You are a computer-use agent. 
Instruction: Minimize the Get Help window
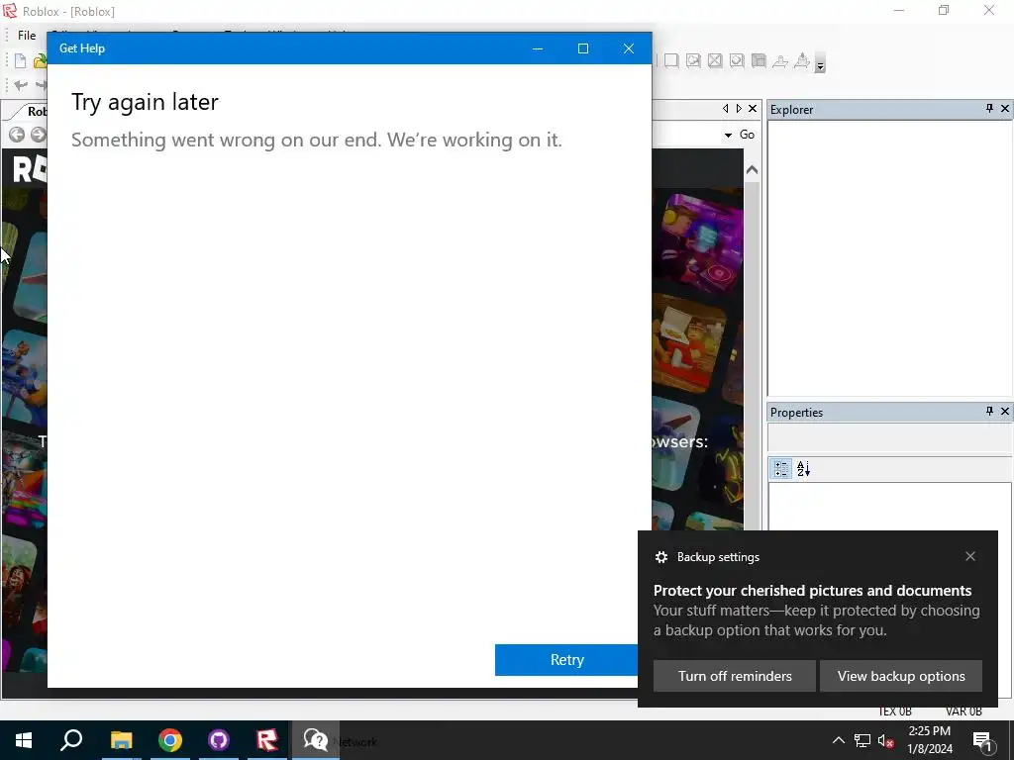(x=538, y=48)
